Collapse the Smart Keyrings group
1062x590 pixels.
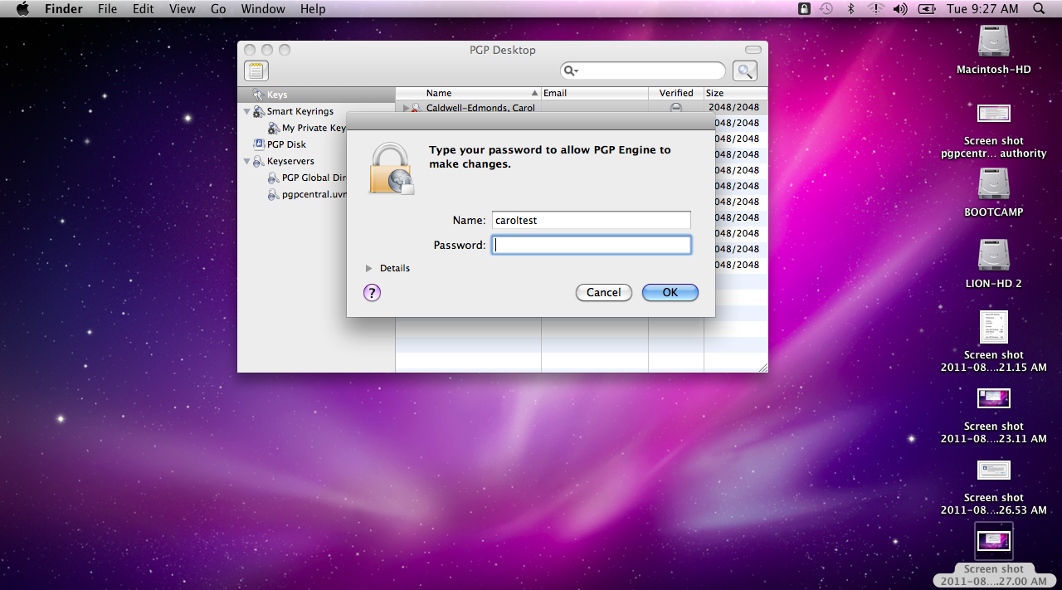[x=246, y=111]
